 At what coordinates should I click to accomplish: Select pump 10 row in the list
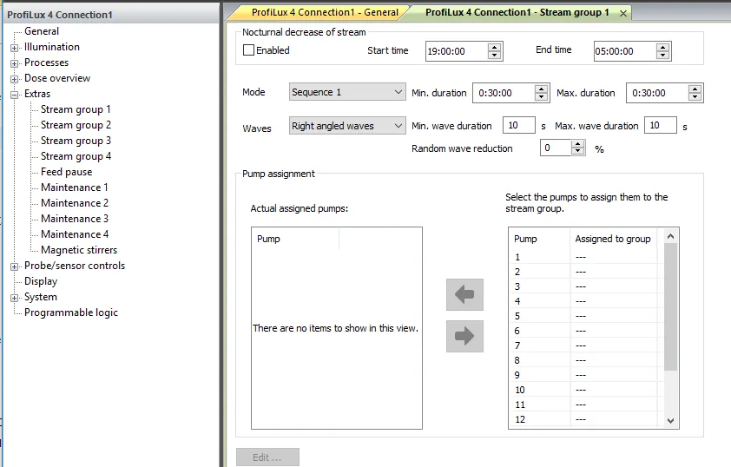point(586,390)
